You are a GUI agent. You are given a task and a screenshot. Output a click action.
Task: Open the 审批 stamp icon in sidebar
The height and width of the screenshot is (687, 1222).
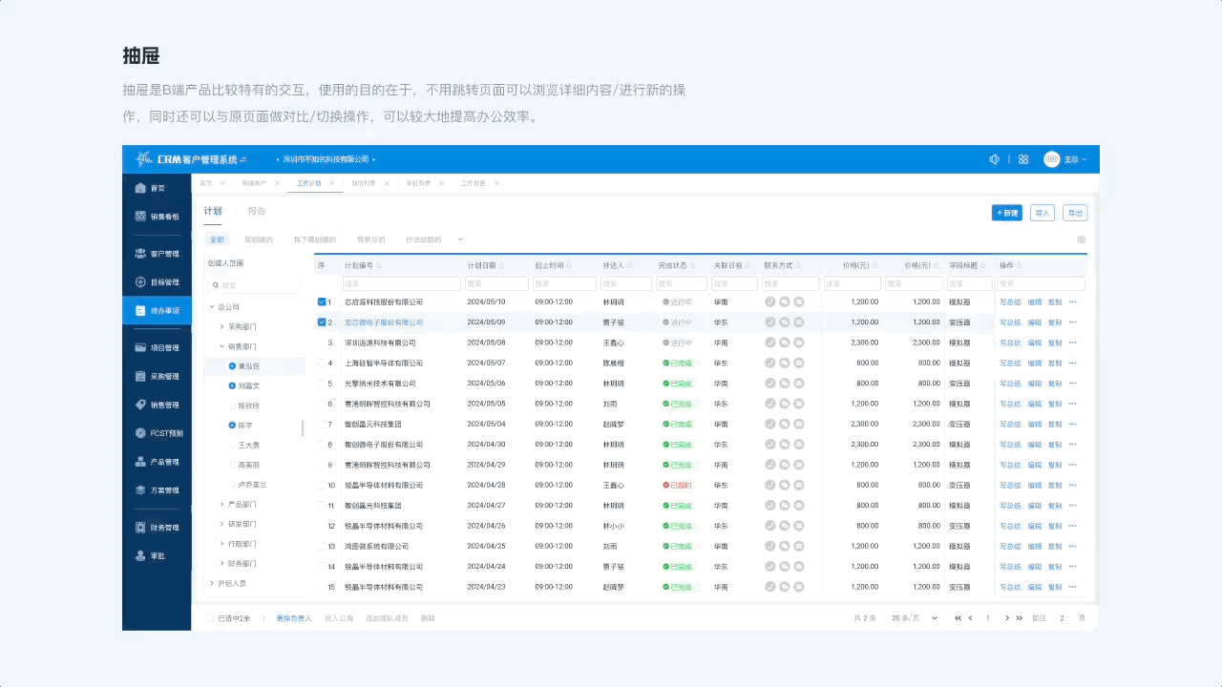pos(139,556)
